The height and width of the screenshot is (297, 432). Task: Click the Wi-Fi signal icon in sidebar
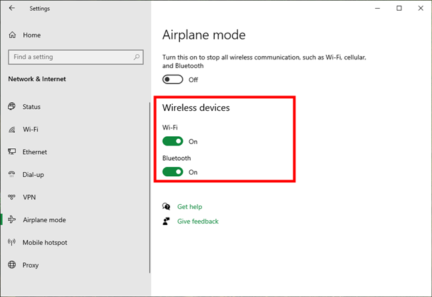click(12, 129)
